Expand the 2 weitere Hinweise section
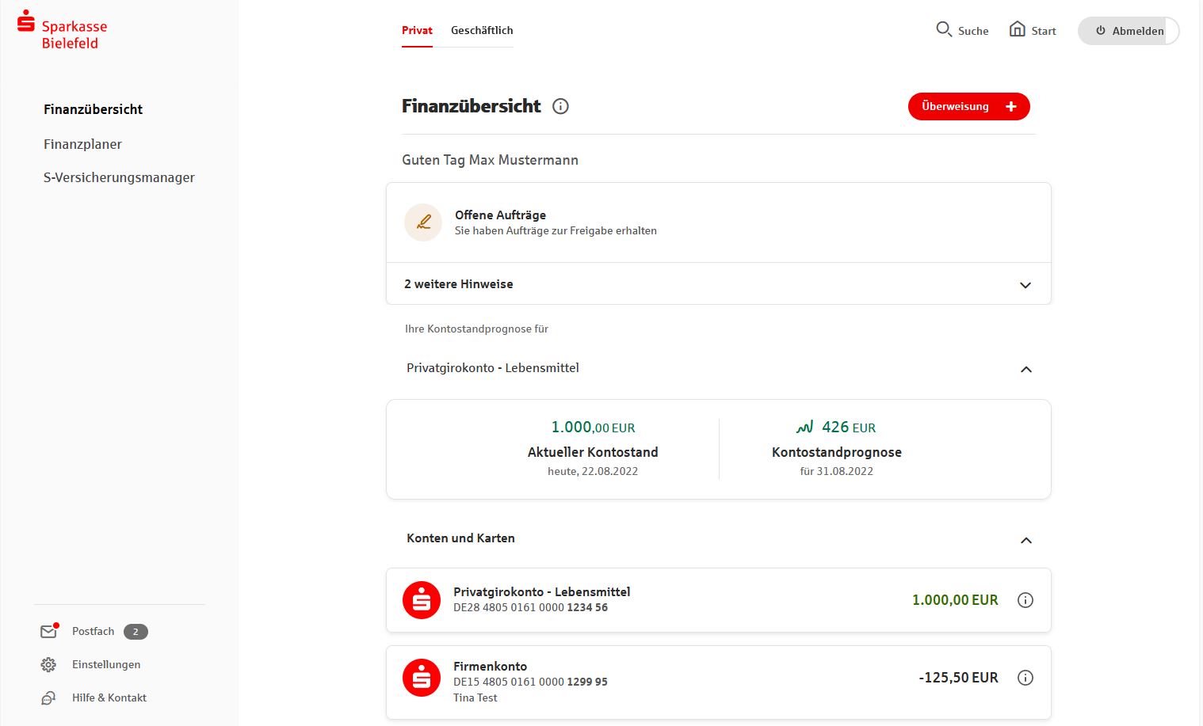 [1025, 284]
